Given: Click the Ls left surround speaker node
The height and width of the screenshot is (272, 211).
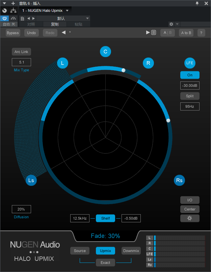Looking at the screenshot, I should (x=31, y=180).
